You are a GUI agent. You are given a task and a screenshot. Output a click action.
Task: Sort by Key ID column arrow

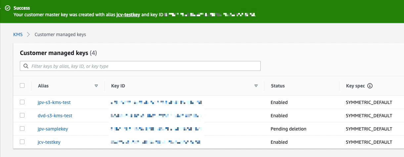(256, 86)
